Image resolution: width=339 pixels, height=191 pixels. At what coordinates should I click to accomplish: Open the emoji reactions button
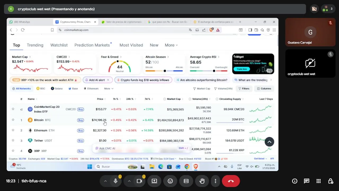(170, 181)
